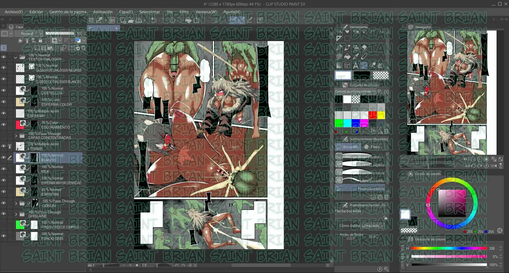Select the Balloon tool

point(364,65)
